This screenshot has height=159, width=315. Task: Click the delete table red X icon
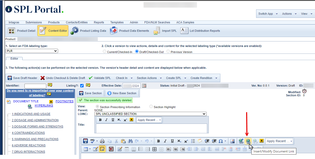111,149
